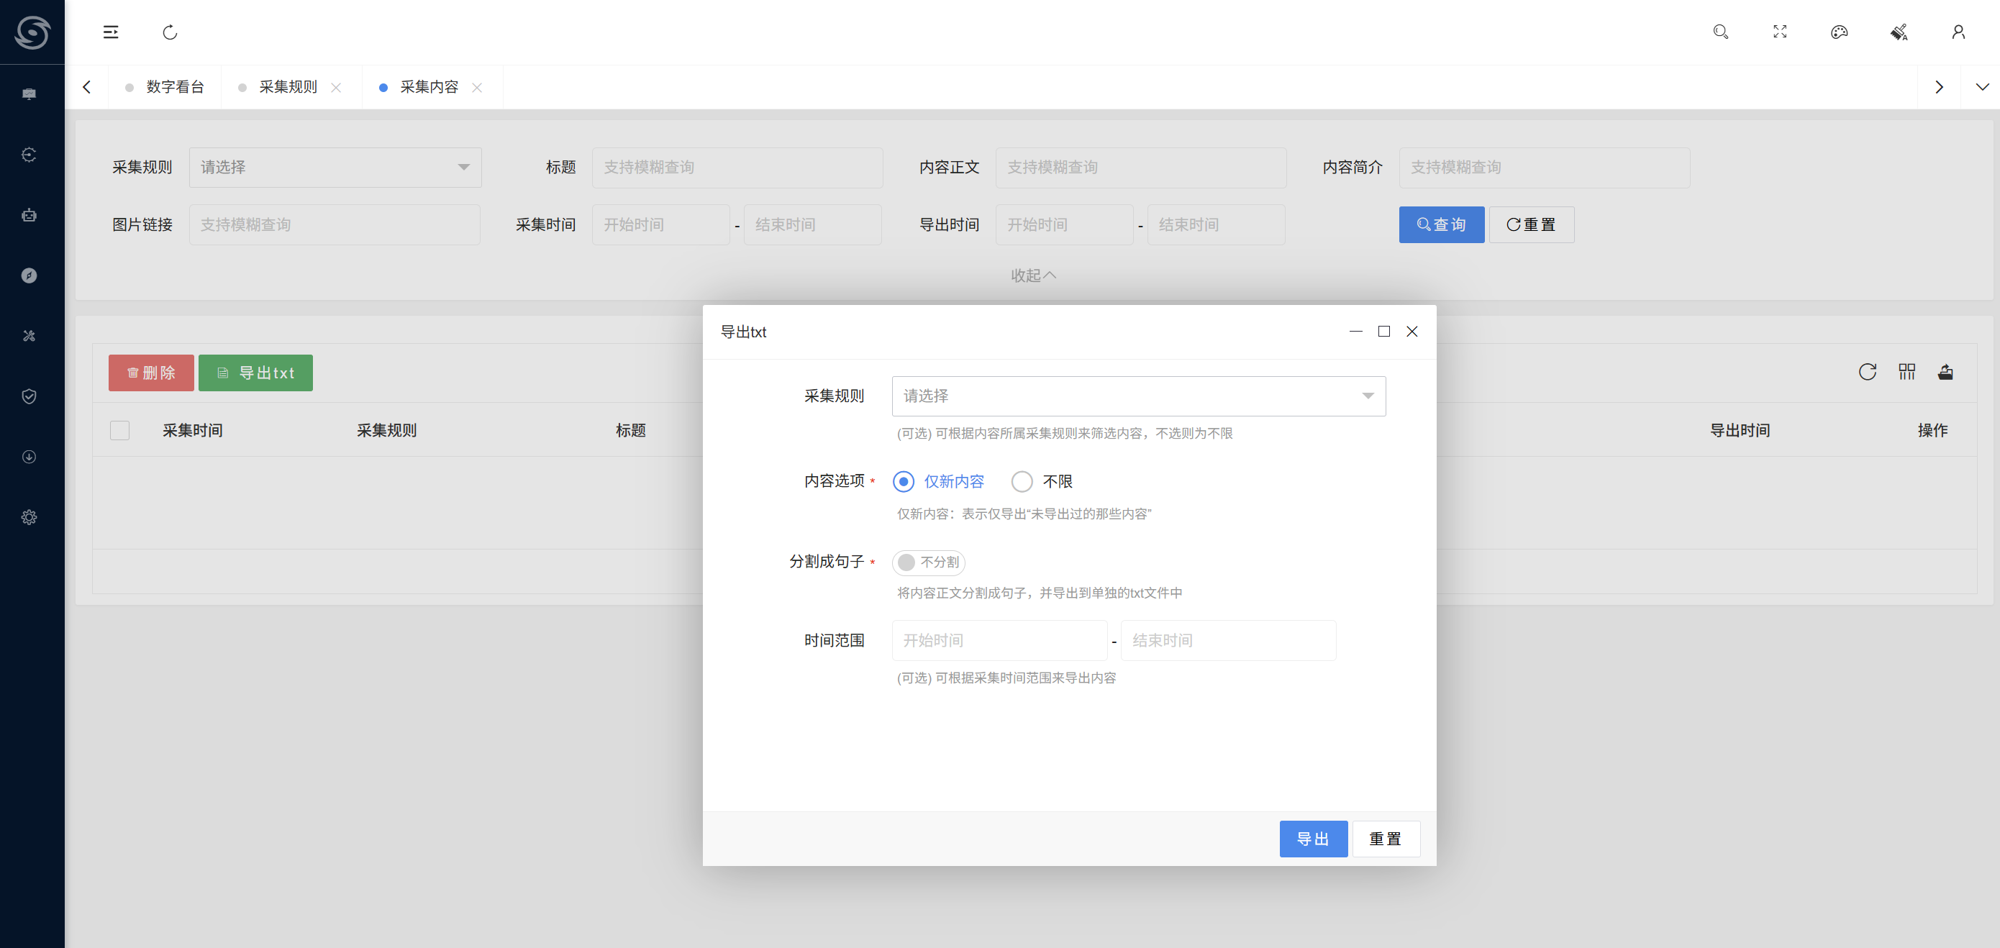
Task: Close the 采集规则 tab
Action: [x=336, y=87]
